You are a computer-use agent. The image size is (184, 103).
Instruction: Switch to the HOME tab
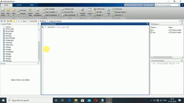[x=6, y=5]
